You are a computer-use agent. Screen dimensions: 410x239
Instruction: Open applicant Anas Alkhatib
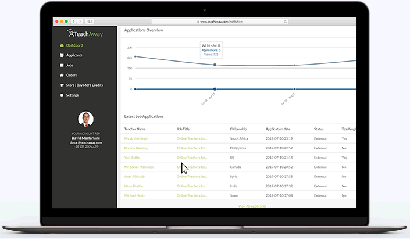(134, 177)
